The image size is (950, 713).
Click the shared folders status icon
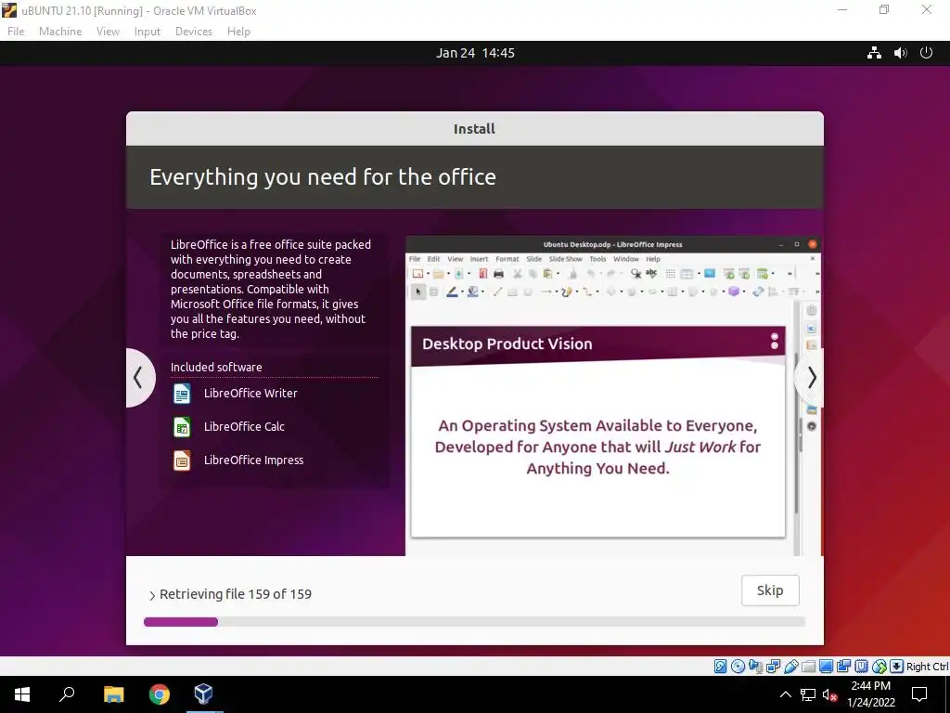(808, 667)
